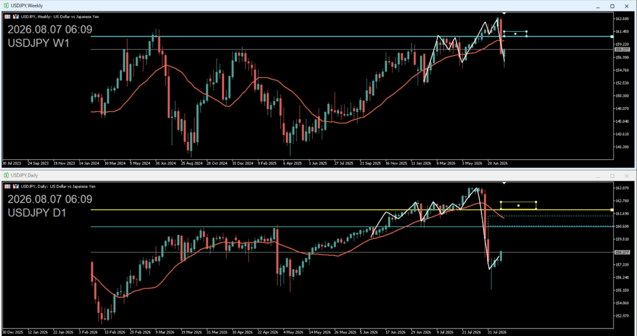Click price level 160.600 on Daily axis

click(x=622, y=226)
